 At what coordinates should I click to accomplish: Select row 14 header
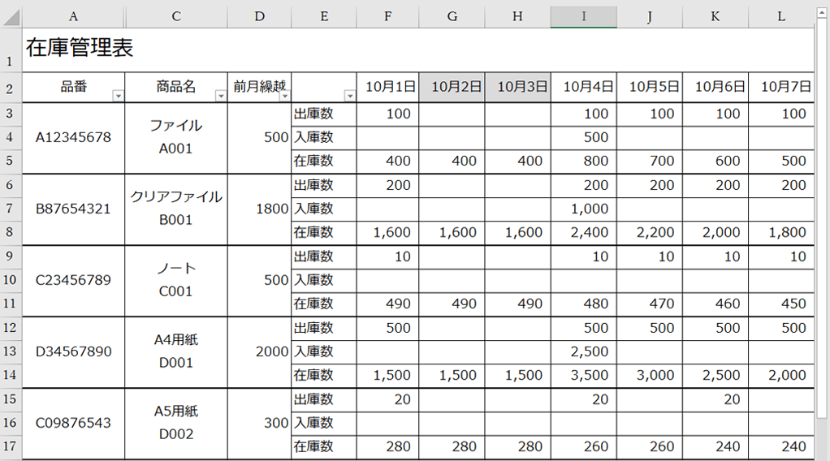click(11, 376)
